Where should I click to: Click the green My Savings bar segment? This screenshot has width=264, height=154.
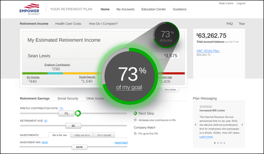[x=35, y=73]
